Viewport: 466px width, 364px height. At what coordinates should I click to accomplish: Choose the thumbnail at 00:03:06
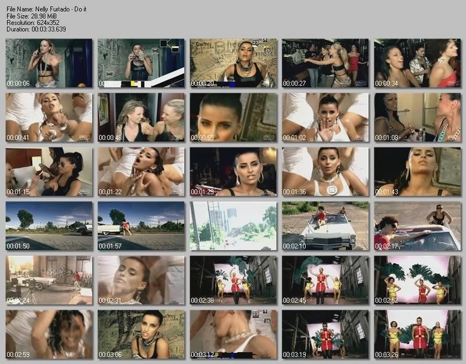point(141,334)
